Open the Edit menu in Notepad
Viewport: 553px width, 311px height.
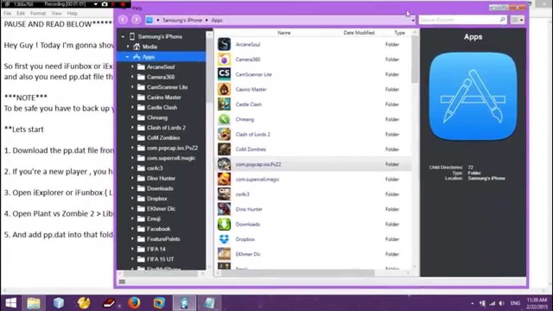pos(21,13)
